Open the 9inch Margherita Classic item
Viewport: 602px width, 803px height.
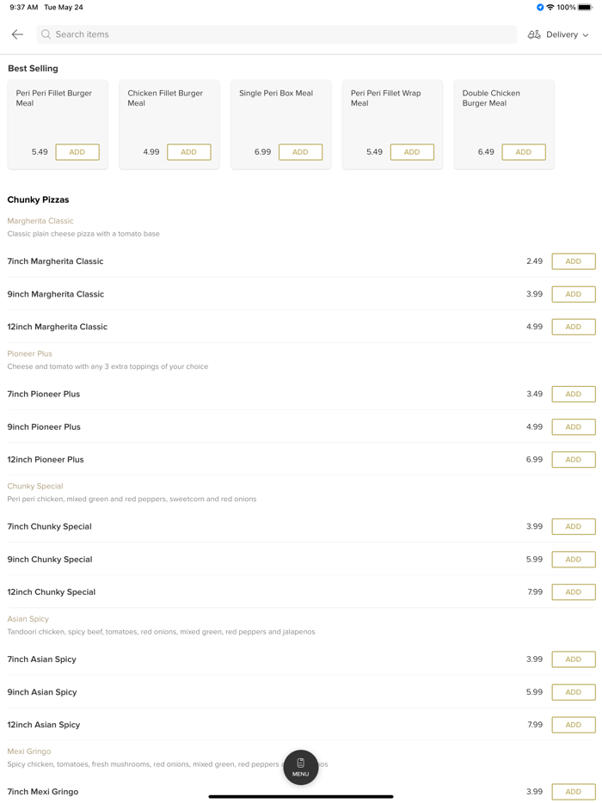click(56, 294)
